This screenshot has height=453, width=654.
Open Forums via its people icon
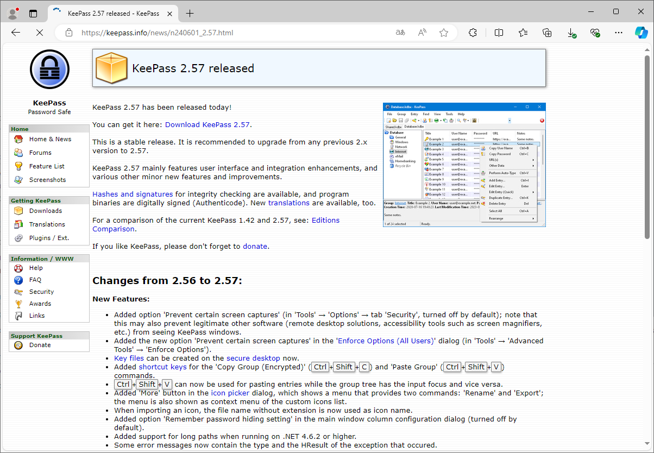[19, 153]
